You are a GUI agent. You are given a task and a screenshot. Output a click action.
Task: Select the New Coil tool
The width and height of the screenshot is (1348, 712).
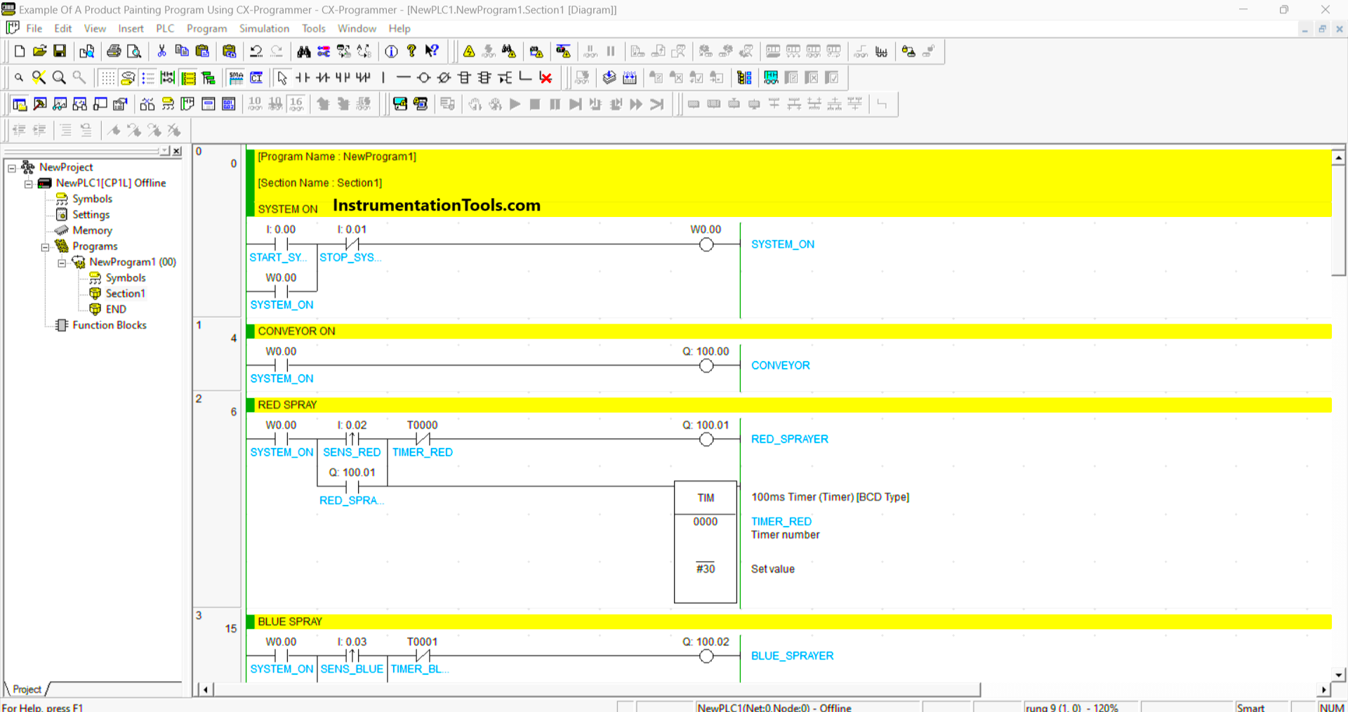tap(423, 77)
